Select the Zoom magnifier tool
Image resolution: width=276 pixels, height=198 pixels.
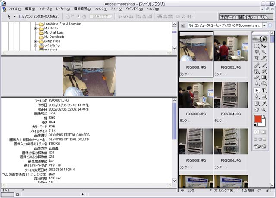pyautogui.click(x=263, y=110)
